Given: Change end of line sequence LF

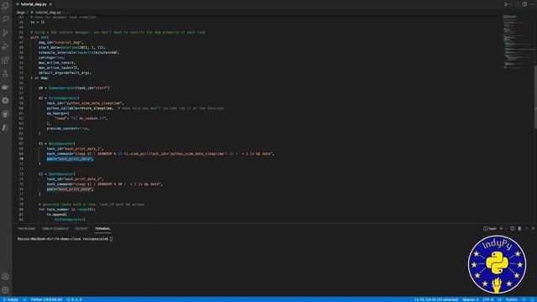Looking at the screenshot, I should click(499, 299).
